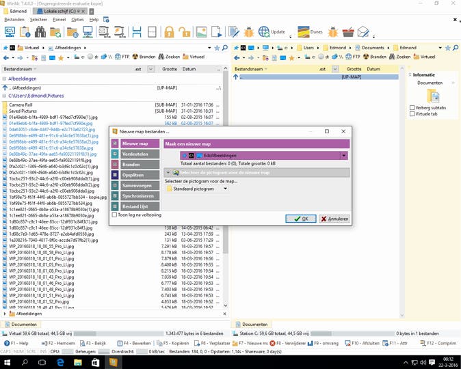Open the Help menu
Viewport: 461px width, 369px height.
(94, 20)
